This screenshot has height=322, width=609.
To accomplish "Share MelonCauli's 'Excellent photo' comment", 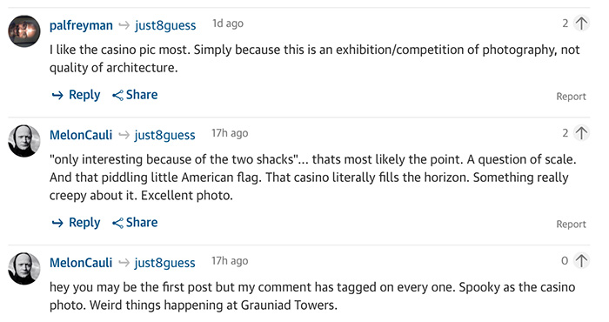I will (135, 223).
